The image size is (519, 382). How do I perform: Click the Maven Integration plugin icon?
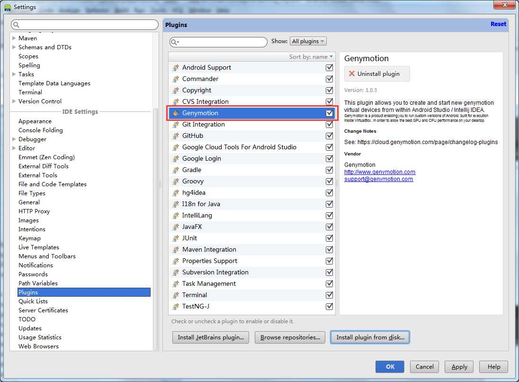tap(176, 249)
